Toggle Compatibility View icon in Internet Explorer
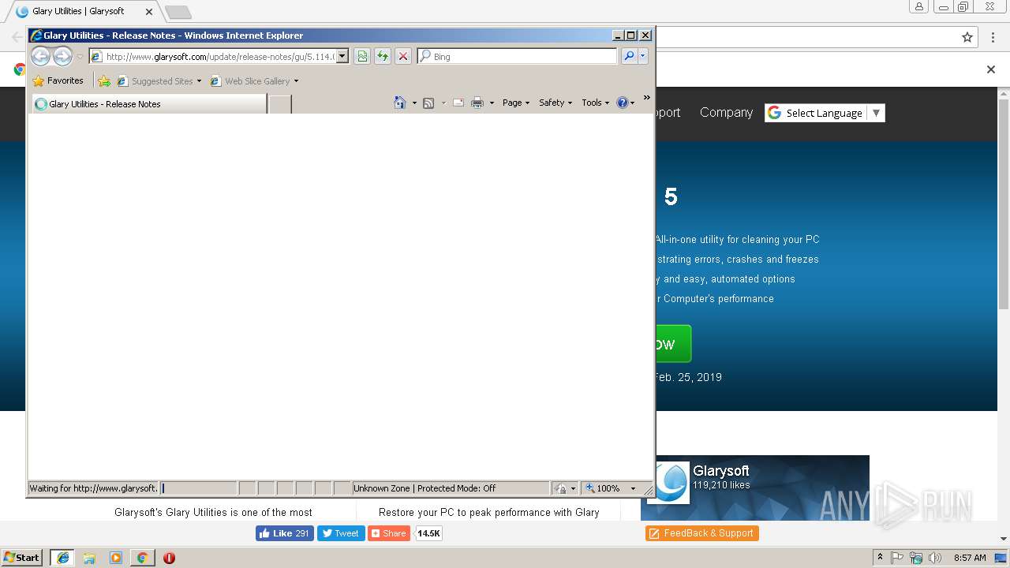 tap(362, 56)
